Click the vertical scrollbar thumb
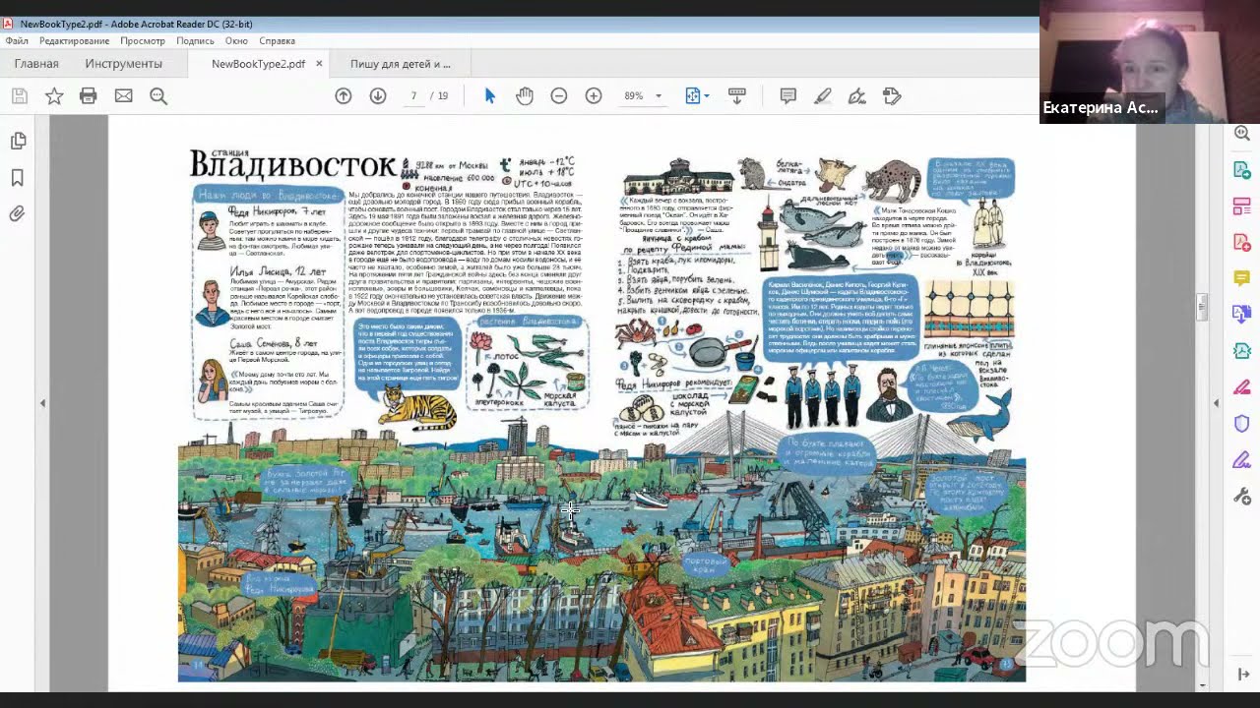 click(x=1202, y=307)
